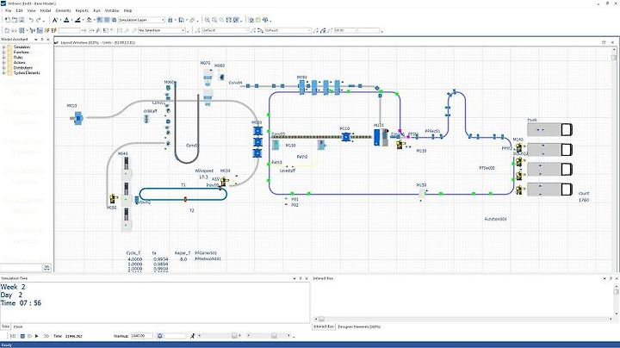The height and width of the screenshot is (348, 620).
Task: Open the Help menu
Action: [x=127, y=10]
